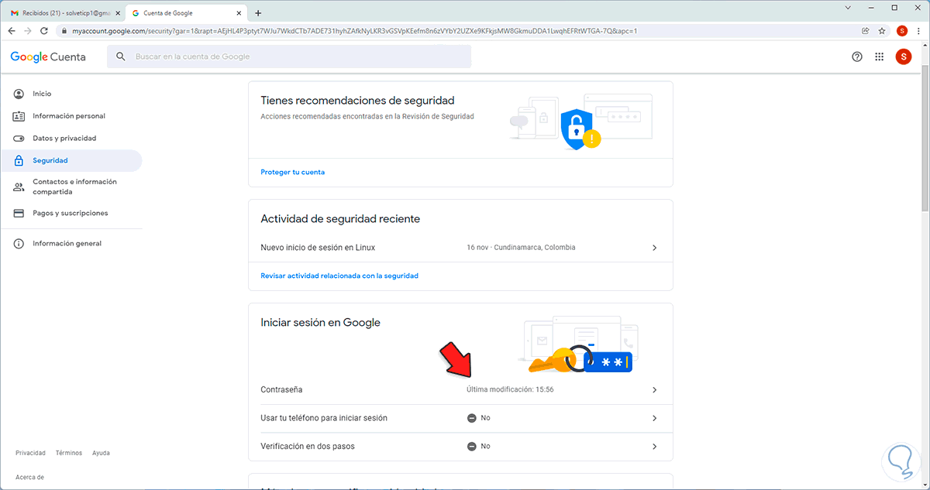This screenshot has width=930, height=490.
Task: Open the Google apps grid icon
Action: 880,57
